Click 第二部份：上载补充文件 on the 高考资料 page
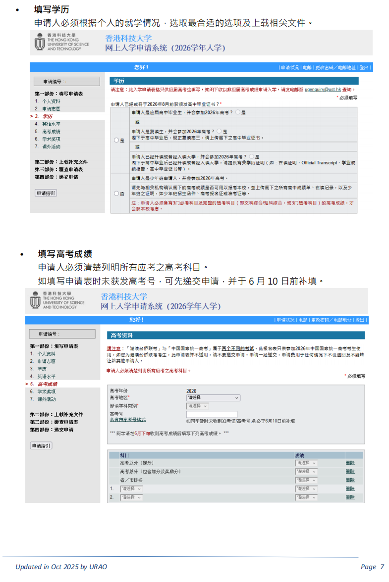The height and width of the screenshot is (582, 389). click(x=56, y=415)
